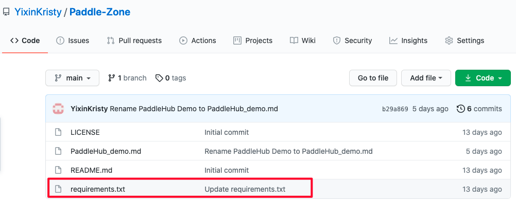Expand the main branch dropdown

tap(73, 78)
